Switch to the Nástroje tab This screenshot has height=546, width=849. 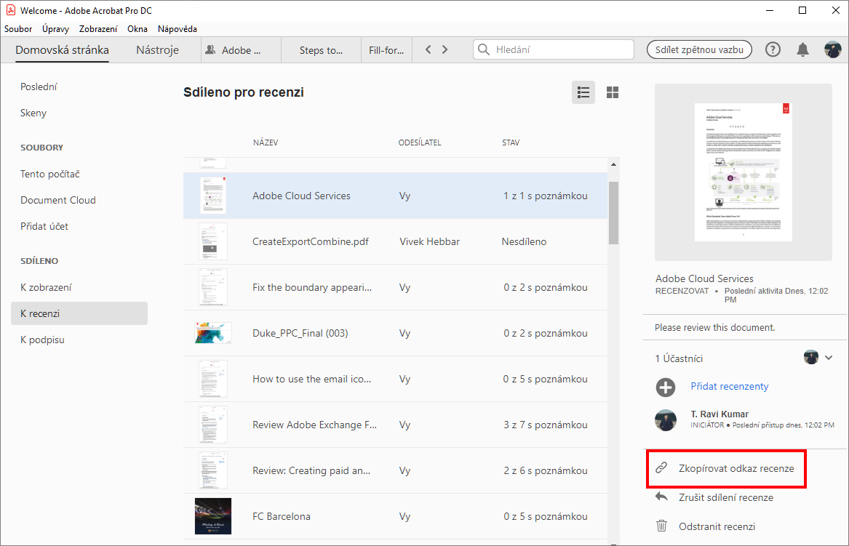[x=158, y=49]
